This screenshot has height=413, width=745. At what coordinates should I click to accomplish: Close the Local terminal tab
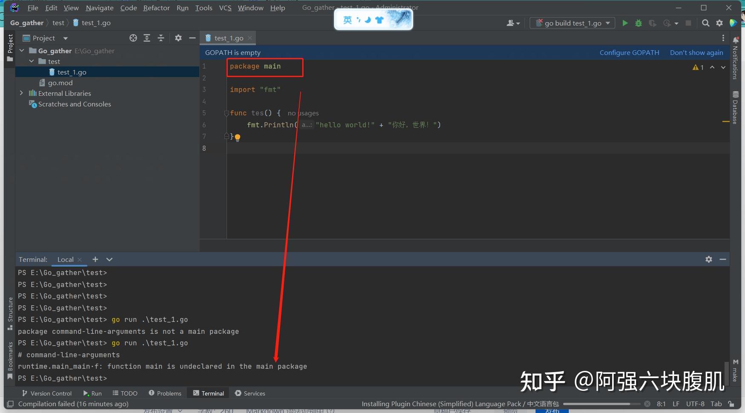tap(80, 259)
